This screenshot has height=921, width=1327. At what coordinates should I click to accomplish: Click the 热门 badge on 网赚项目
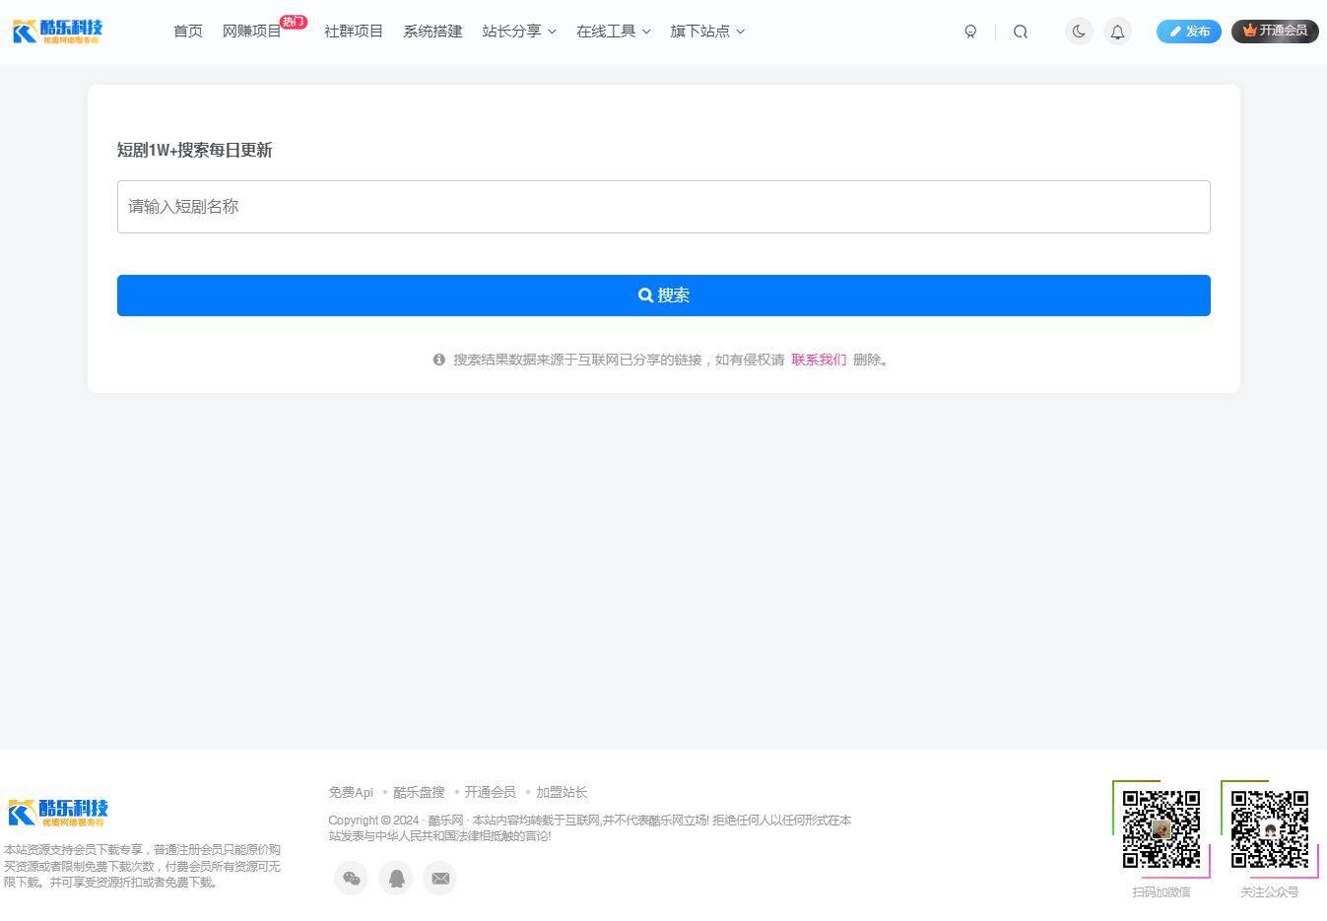click(x=294, y=22)
